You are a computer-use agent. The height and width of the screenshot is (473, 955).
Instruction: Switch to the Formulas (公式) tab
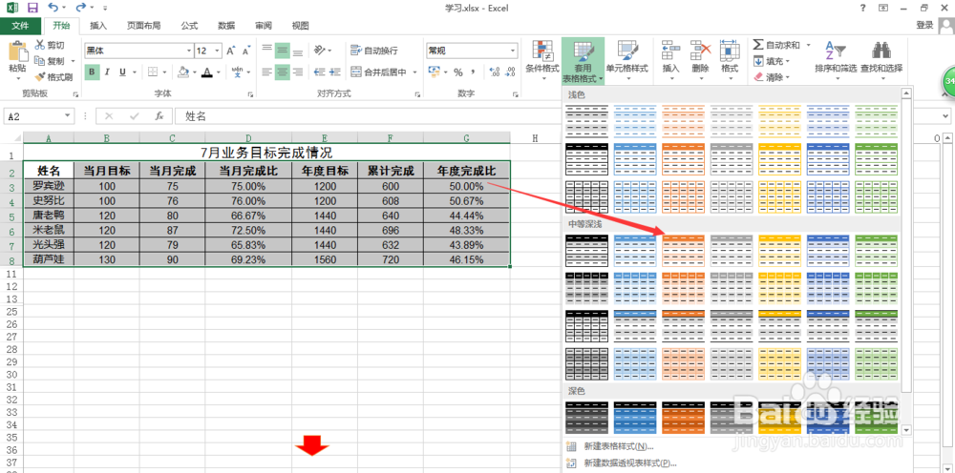189,26
